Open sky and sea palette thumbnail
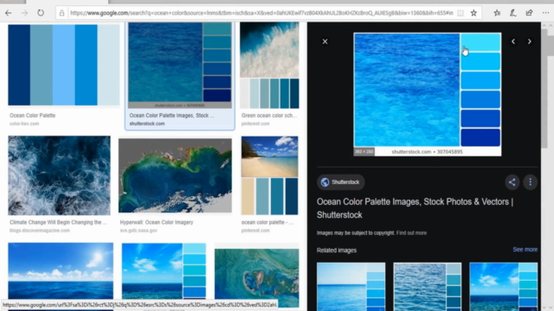The height and width of the screenshot is (311, 554). coord(164,270)
